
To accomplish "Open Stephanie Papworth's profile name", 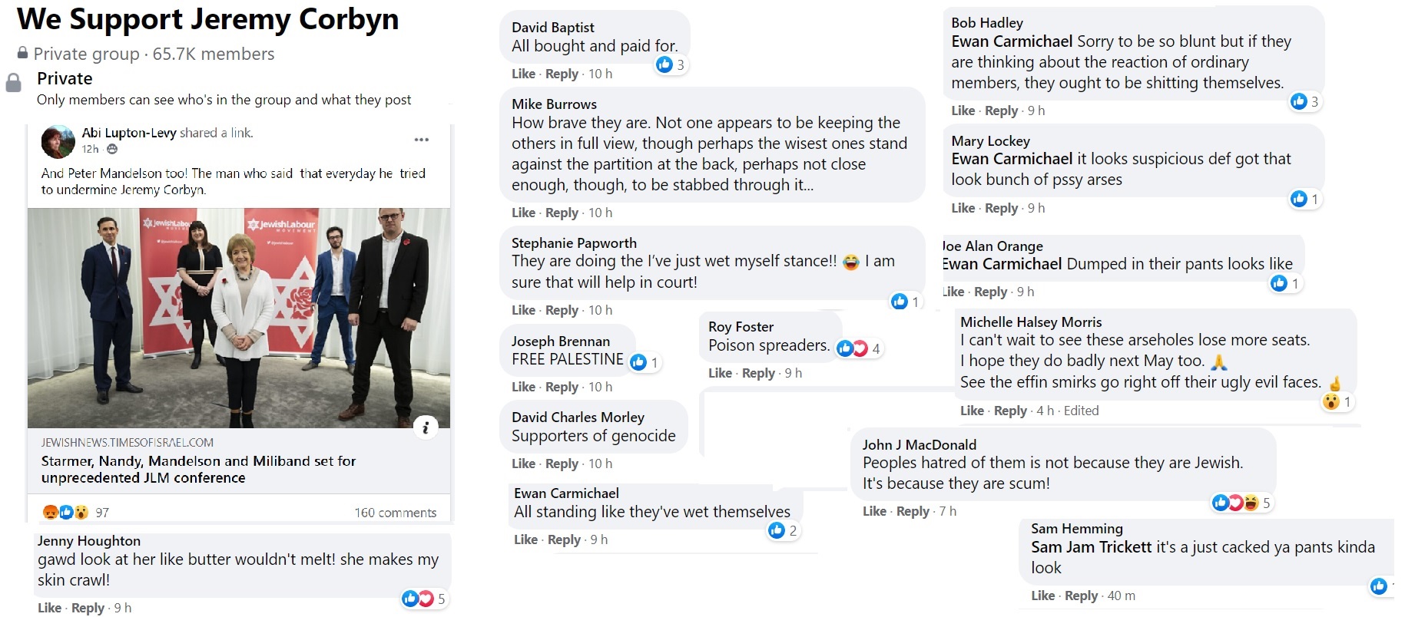I will (x=574, y=243).
